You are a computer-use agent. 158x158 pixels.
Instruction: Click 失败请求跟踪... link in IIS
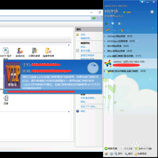pyautogui.click(x=88, y=98)
